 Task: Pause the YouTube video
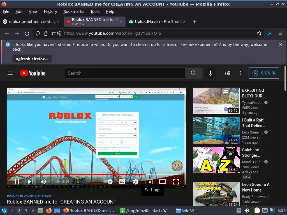click(x=17, y=181)
